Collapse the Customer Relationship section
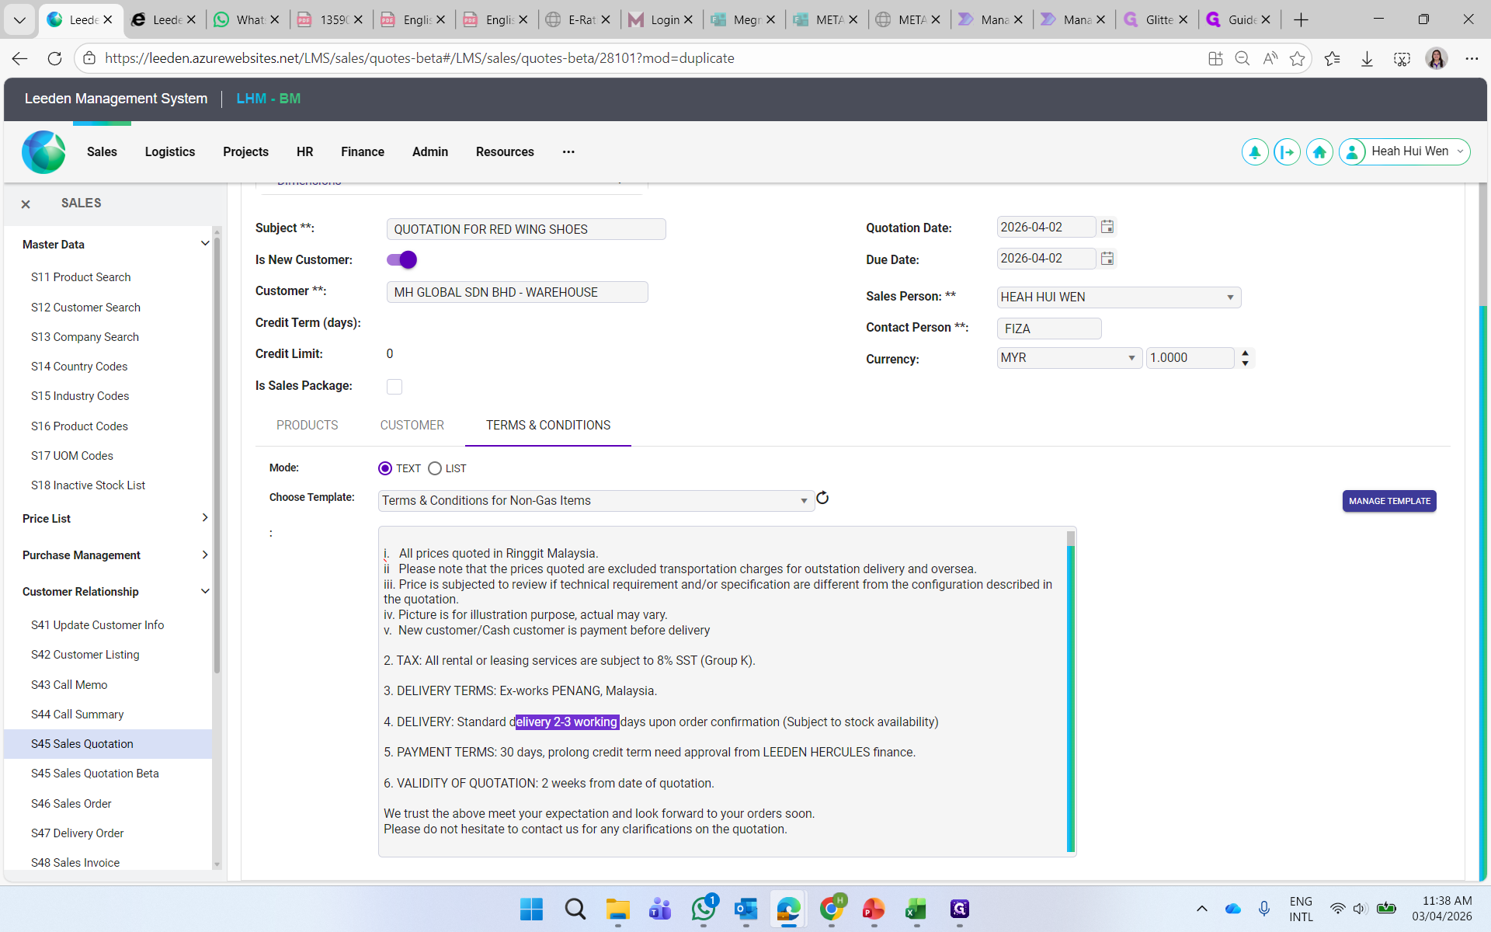Screen dimensions: 1491x932 [205, 591]
